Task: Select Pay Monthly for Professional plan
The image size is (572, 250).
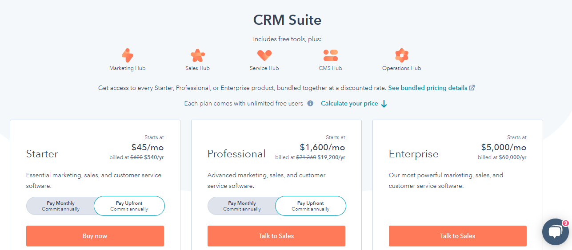Action: [242, 206]
